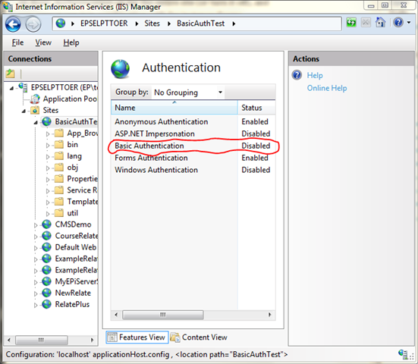418x364 pixels.
Task: Open the Help icon dropdown arrow
Action: pos(409,23)
